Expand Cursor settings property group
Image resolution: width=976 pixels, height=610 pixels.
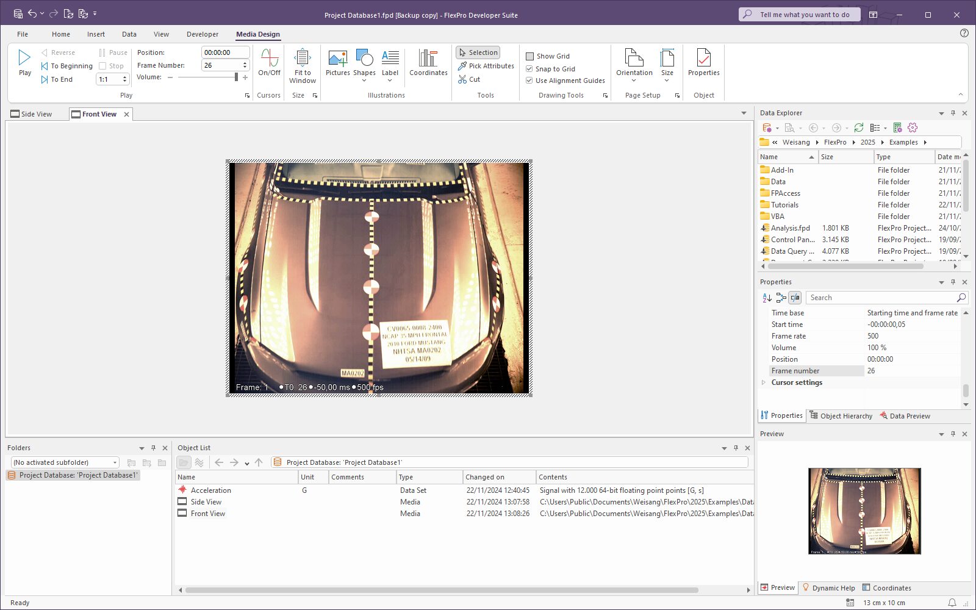click(x=764, y=382)
